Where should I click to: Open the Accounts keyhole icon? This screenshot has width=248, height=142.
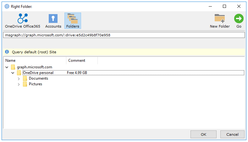[53, 18]
